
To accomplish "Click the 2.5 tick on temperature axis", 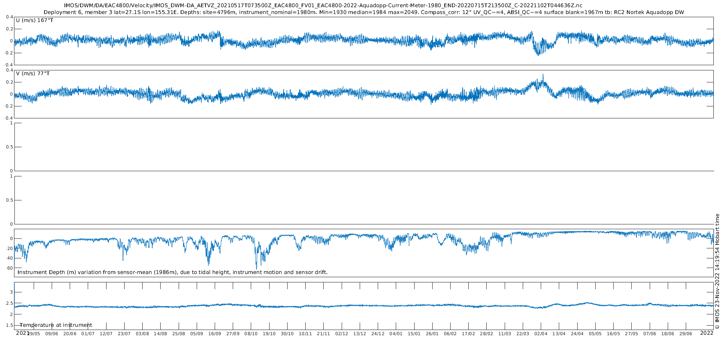I will pos(10,304).
